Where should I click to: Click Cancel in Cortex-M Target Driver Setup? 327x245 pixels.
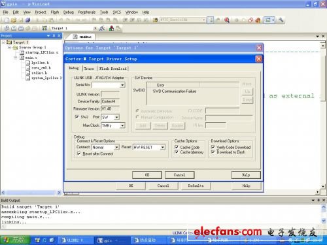(x=179, y=175)
